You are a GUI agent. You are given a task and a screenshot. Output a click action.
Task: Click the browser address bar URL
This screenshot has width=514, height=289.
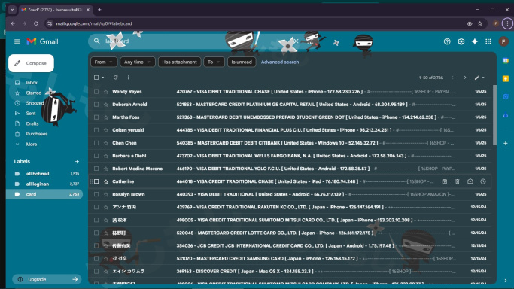point(94,23)
